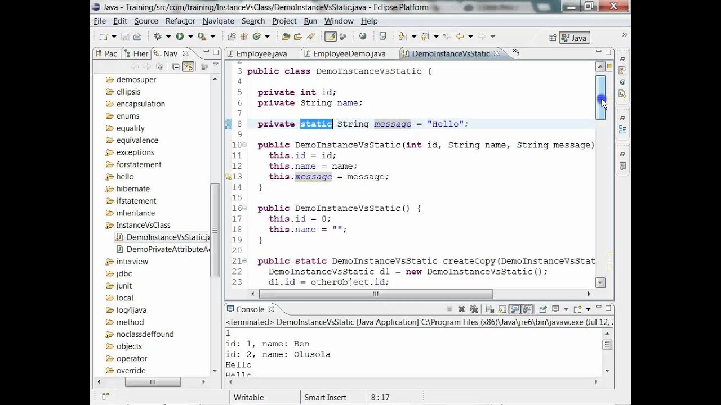Open New Console View dropdown arrow
This screenshot has height=405, width=721.
click(x=588, y=309)
